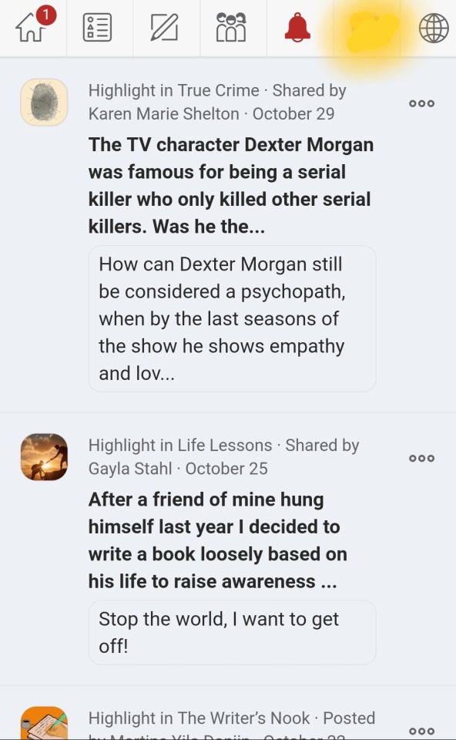Expand options menu for Dexter Morgan post
This screenshot has height=740, width=456.
421,103
